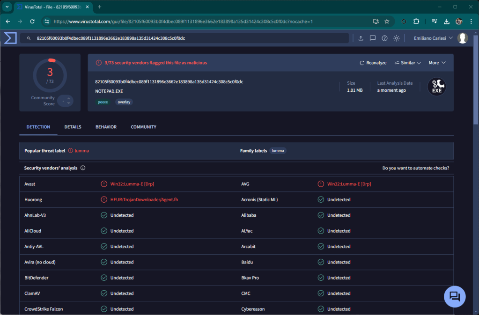Open the browser extensions puzzle icon
479x315 pixels.
416,21
